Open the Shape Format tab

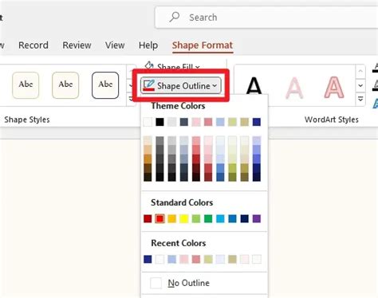[x=203, y=45]
